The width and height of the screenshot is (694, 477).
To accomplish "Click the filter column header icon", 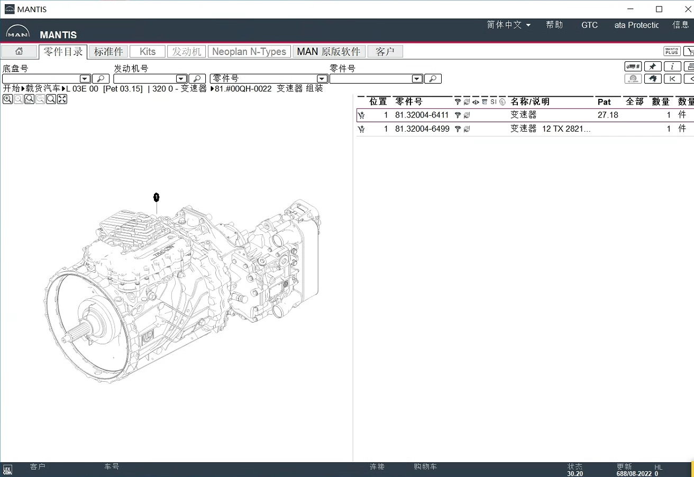I will tap(458, 102).
